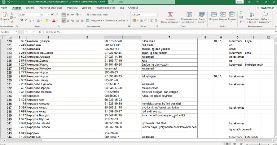Viewport: 277px width, 145px height.
Task: Click the decrease decimal icon
Action: point(155,20)
